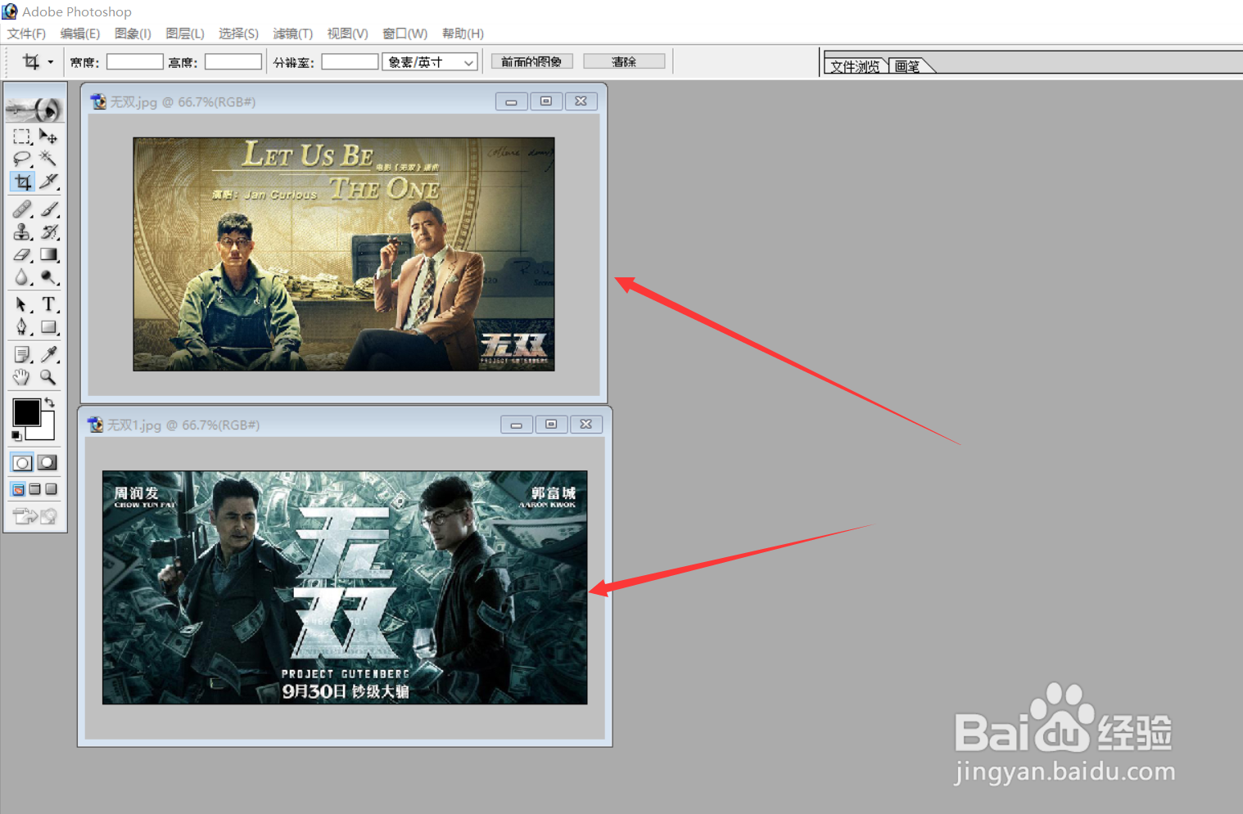The width and height of the screenshot is (1243, 814).
Task: Switch to the 文件浏览 tab
Action: coord(855,66)
